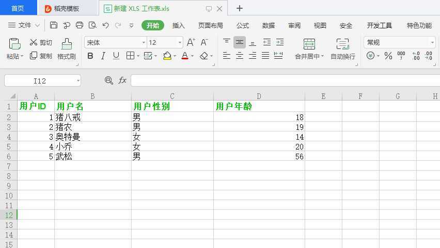440x248 pixels.
Task: Click the Save icon in quick access toolbar
Action: pos(54,25)
